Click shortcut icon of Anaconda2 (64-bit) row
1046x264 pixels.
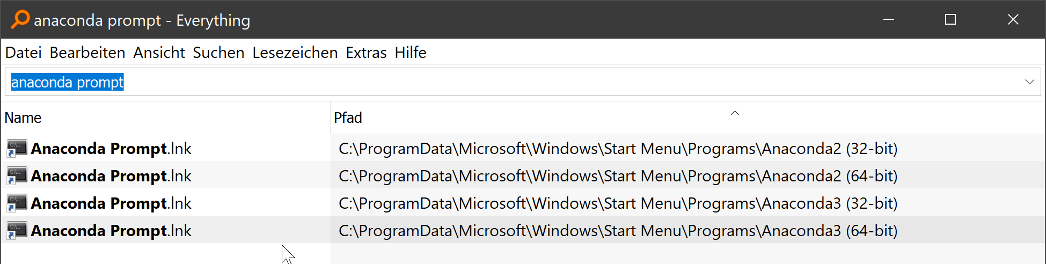tap(17, 176)
